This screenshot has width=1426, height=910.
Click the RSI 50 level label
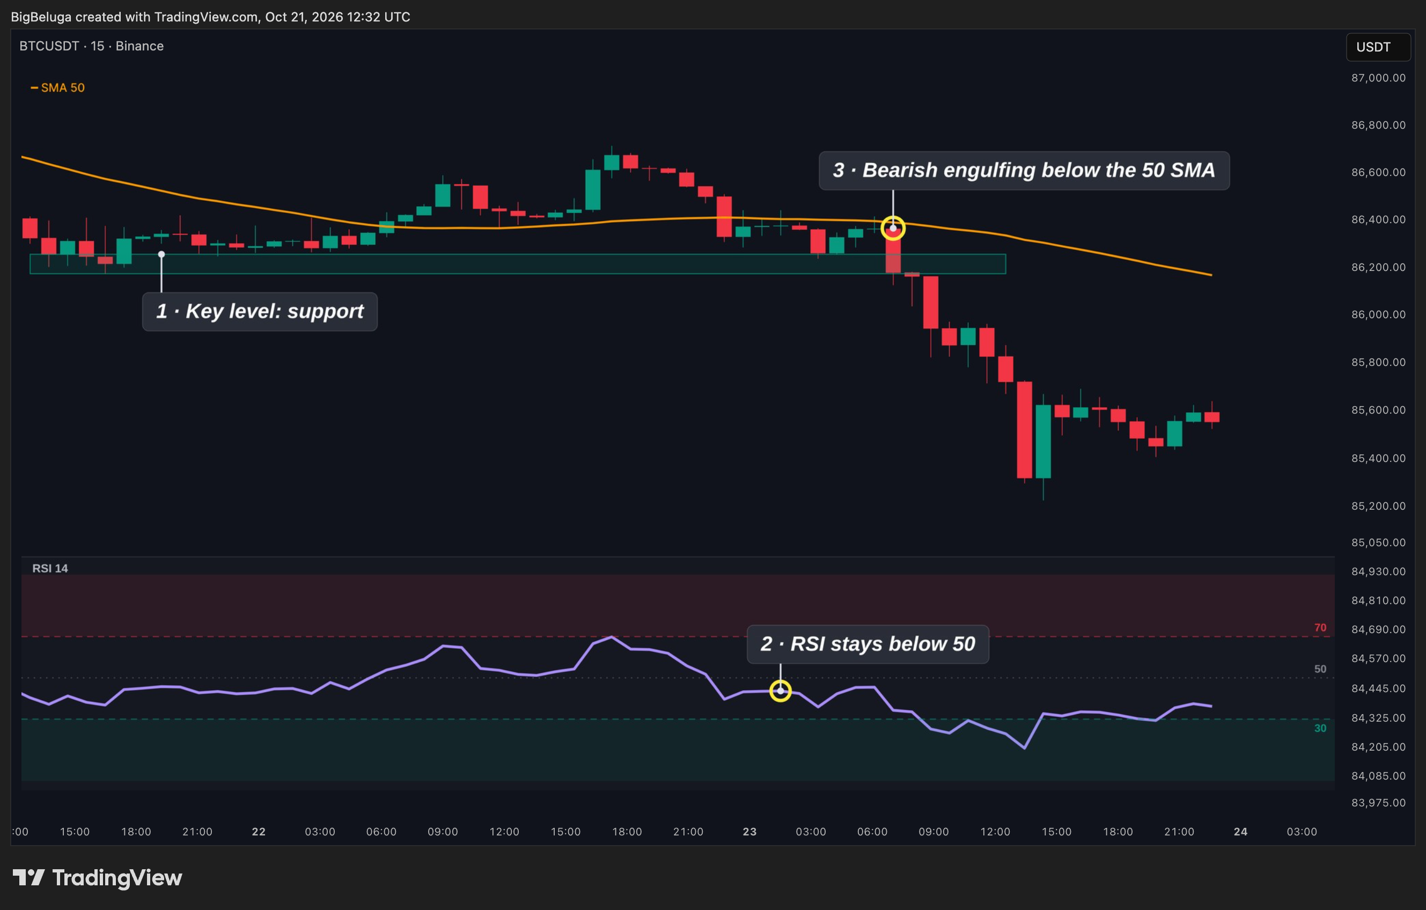[1320, 669]
